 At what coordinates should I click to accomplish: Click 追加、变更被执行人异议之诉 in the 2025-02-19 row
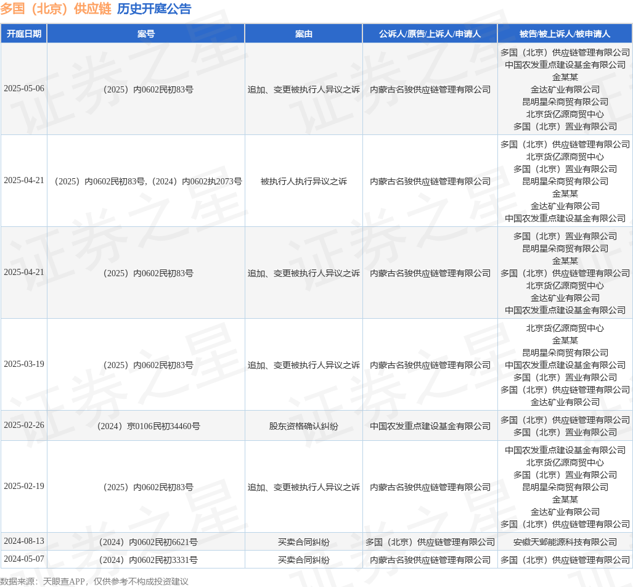click(304, 487)
